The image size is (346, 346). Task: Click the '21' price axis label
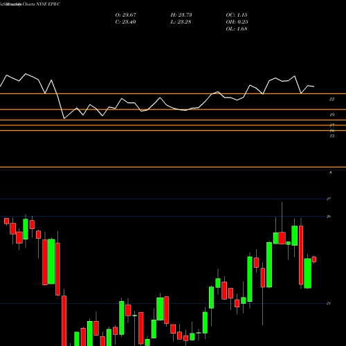[329, 303]
